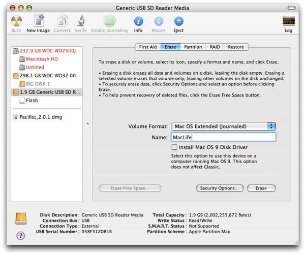This screenshot has width=305, height=254.
Task: Switch to the First Aid tab
Action: tap(148, 47)
